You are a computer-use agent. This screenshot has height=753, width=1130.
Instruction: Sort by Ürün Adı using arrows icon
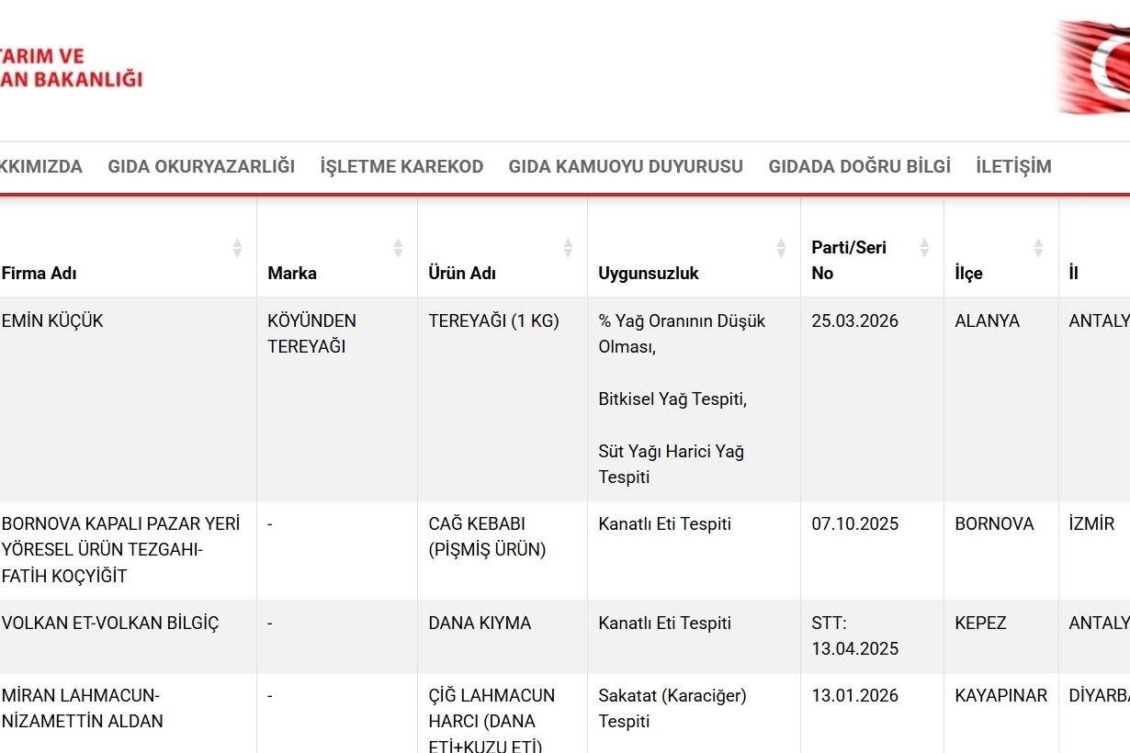click(568, 248)
